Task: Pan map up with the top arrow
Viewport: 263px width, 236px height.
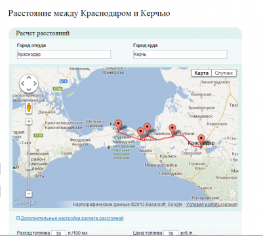Action: 29,77
